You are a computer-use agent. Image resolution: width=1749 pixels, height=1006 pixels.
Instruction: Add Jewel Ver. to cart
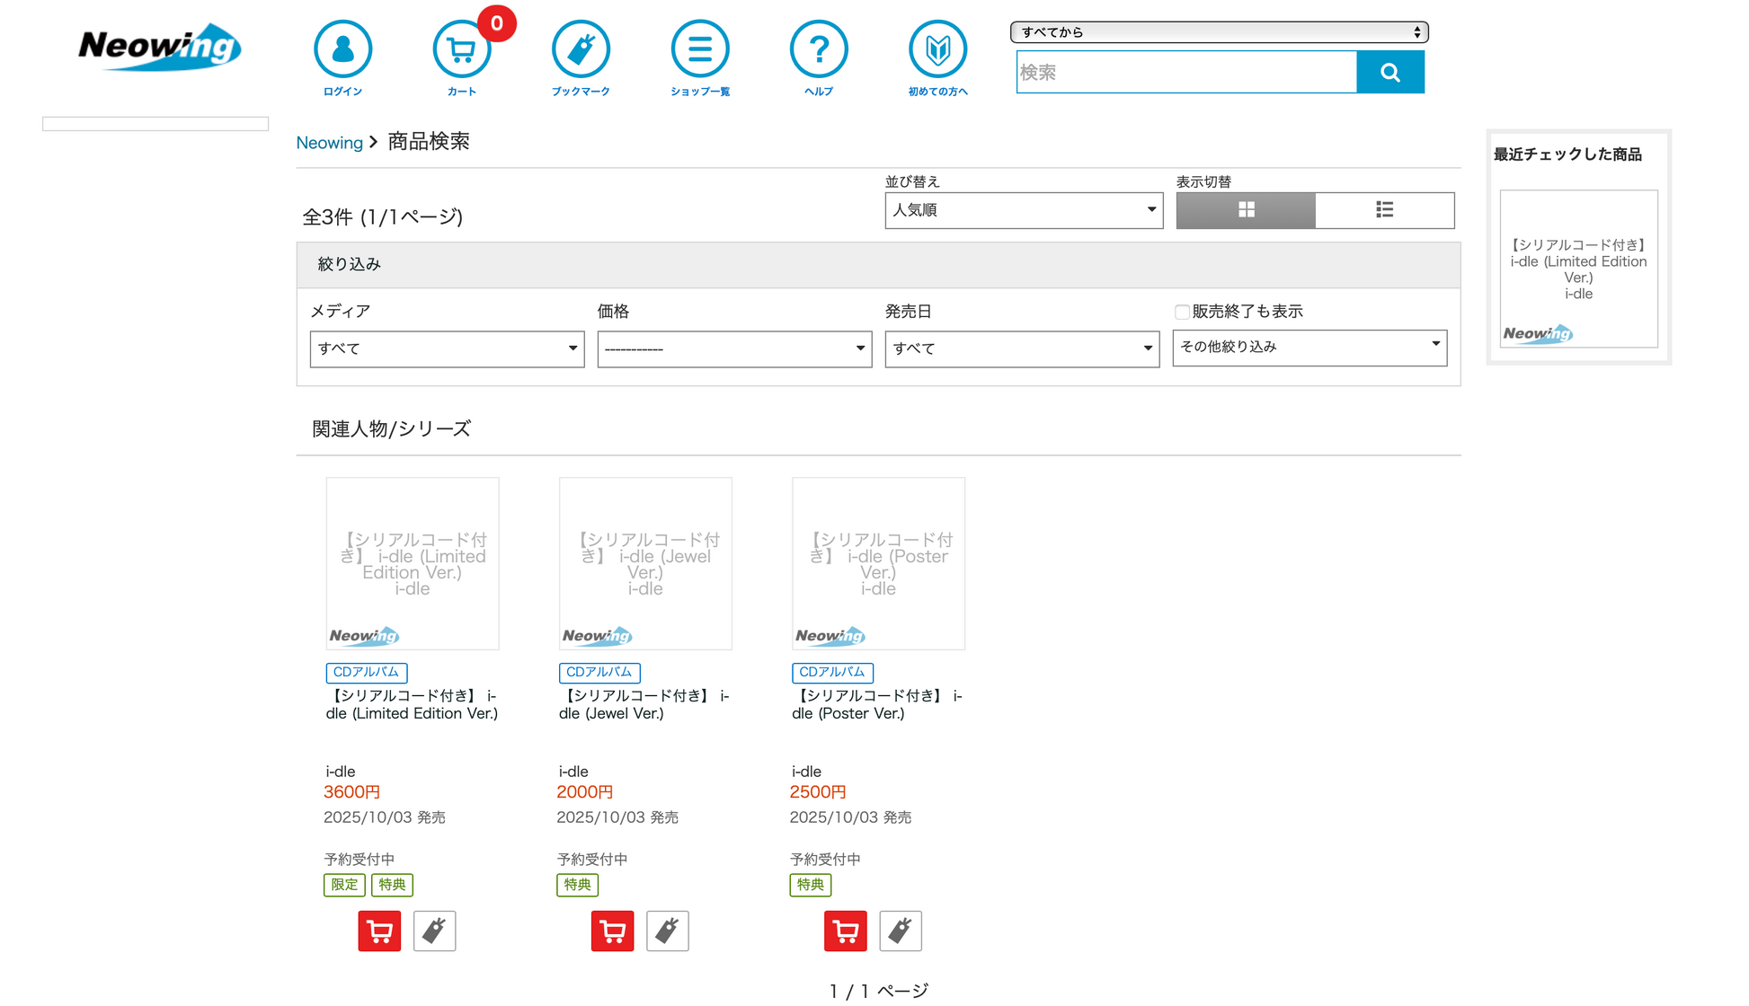(612, 931)
